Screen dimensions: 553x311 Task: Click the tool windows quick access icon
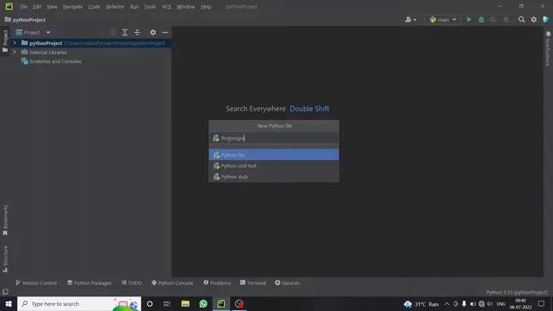pyautogui.click(x=5, y=292)
